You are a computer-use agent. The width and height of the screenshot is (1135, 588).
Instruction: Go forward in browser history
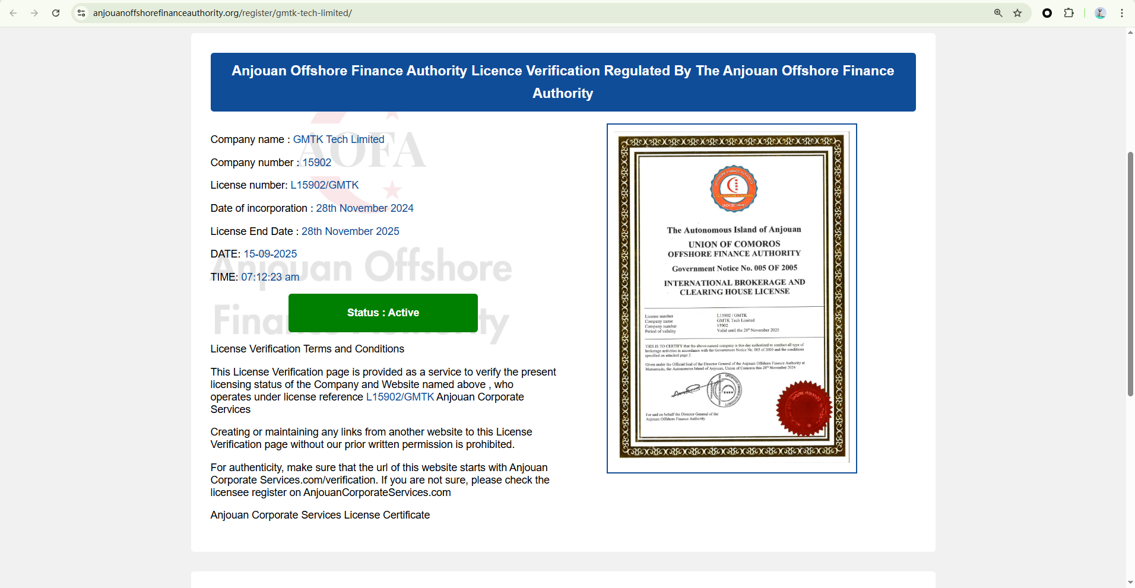(34, 13)
